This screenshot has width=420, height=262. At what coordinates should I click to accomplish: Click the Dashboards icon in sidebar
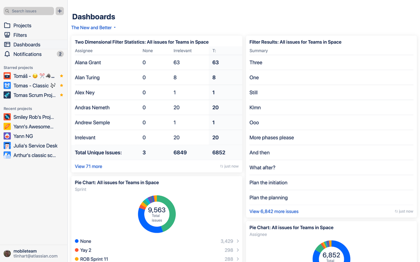coord(7,45)
